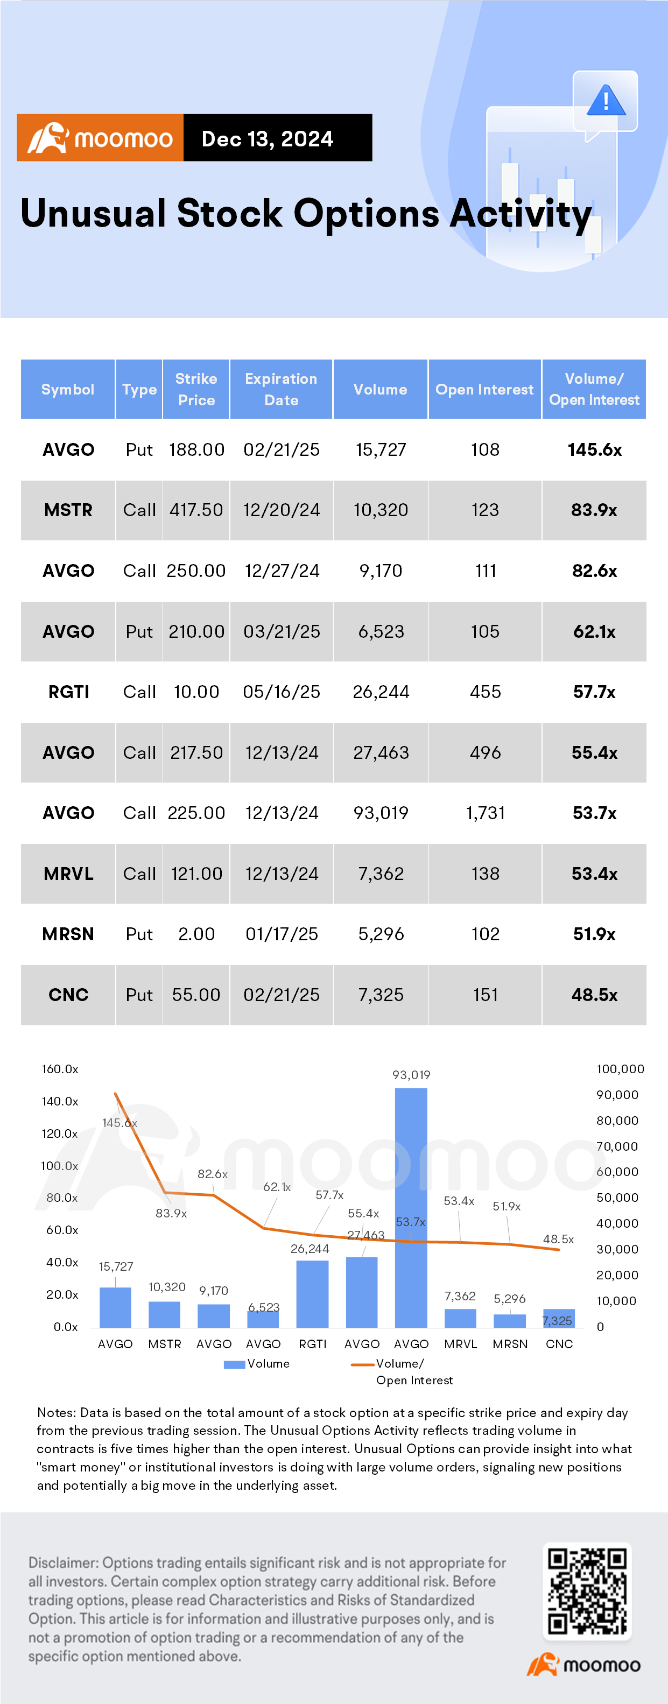Click the MRSN symbol in the table

click(68, 934)
